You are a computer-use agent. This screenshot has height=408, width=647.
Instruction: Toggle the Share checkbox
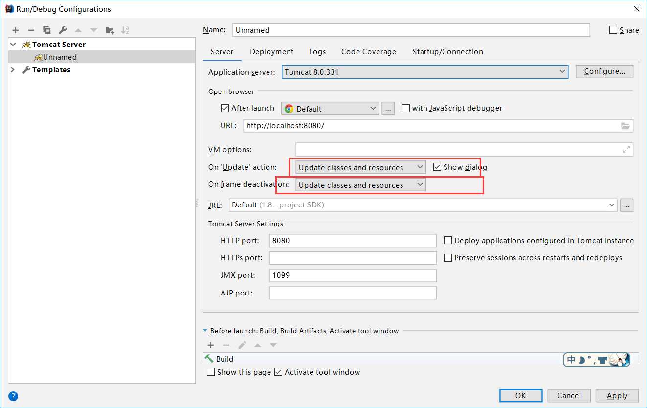613,30
